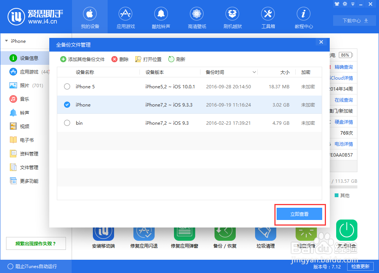Open 更多功能 in sidebar
This screenshot has width=379, height=273.
tap(25, 181)
